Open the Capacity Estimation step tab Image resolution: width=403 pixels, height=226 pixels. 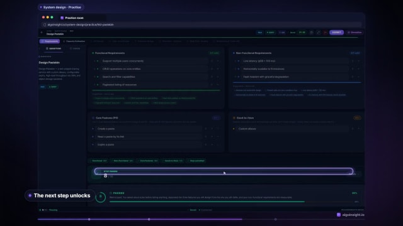[74, 41]
